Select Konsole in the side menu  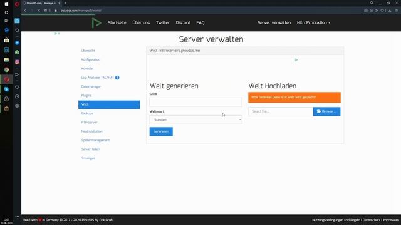[x=87, y=68]
